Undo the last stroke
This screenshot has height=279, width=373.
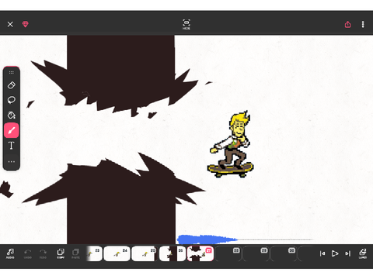pyautogui.click(x=28, y=253)
